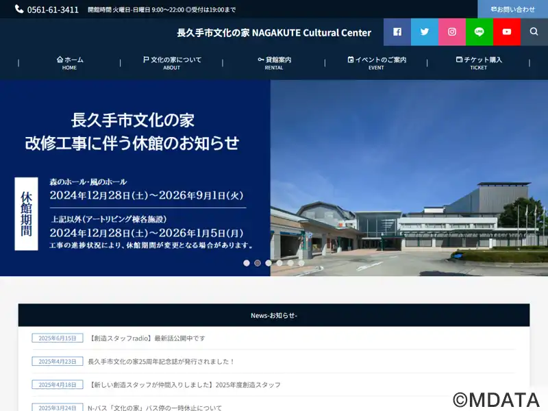Click 休館期間 vertical label
This screenshot has width=548, height=411.
[x=26, y=214]
